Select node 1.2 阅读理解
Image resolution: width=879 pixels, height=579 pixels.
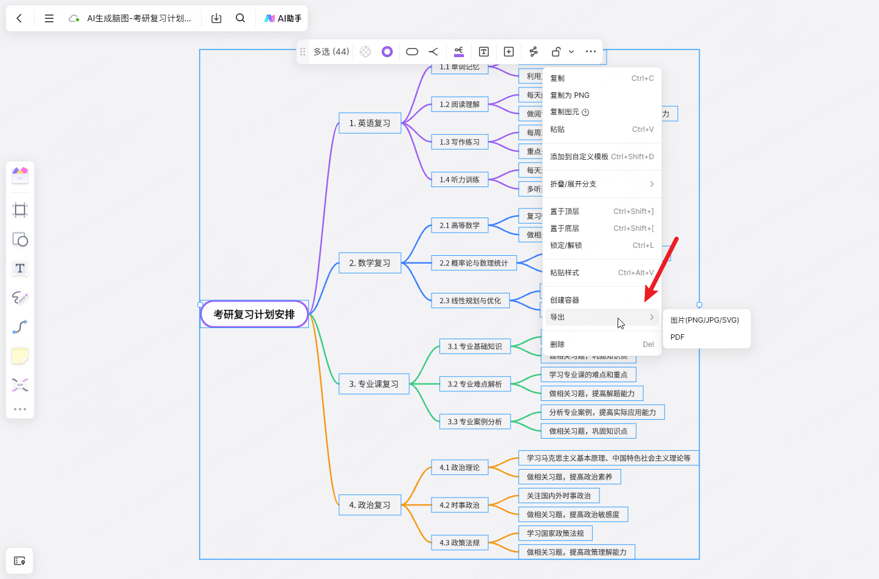[460, 104]
